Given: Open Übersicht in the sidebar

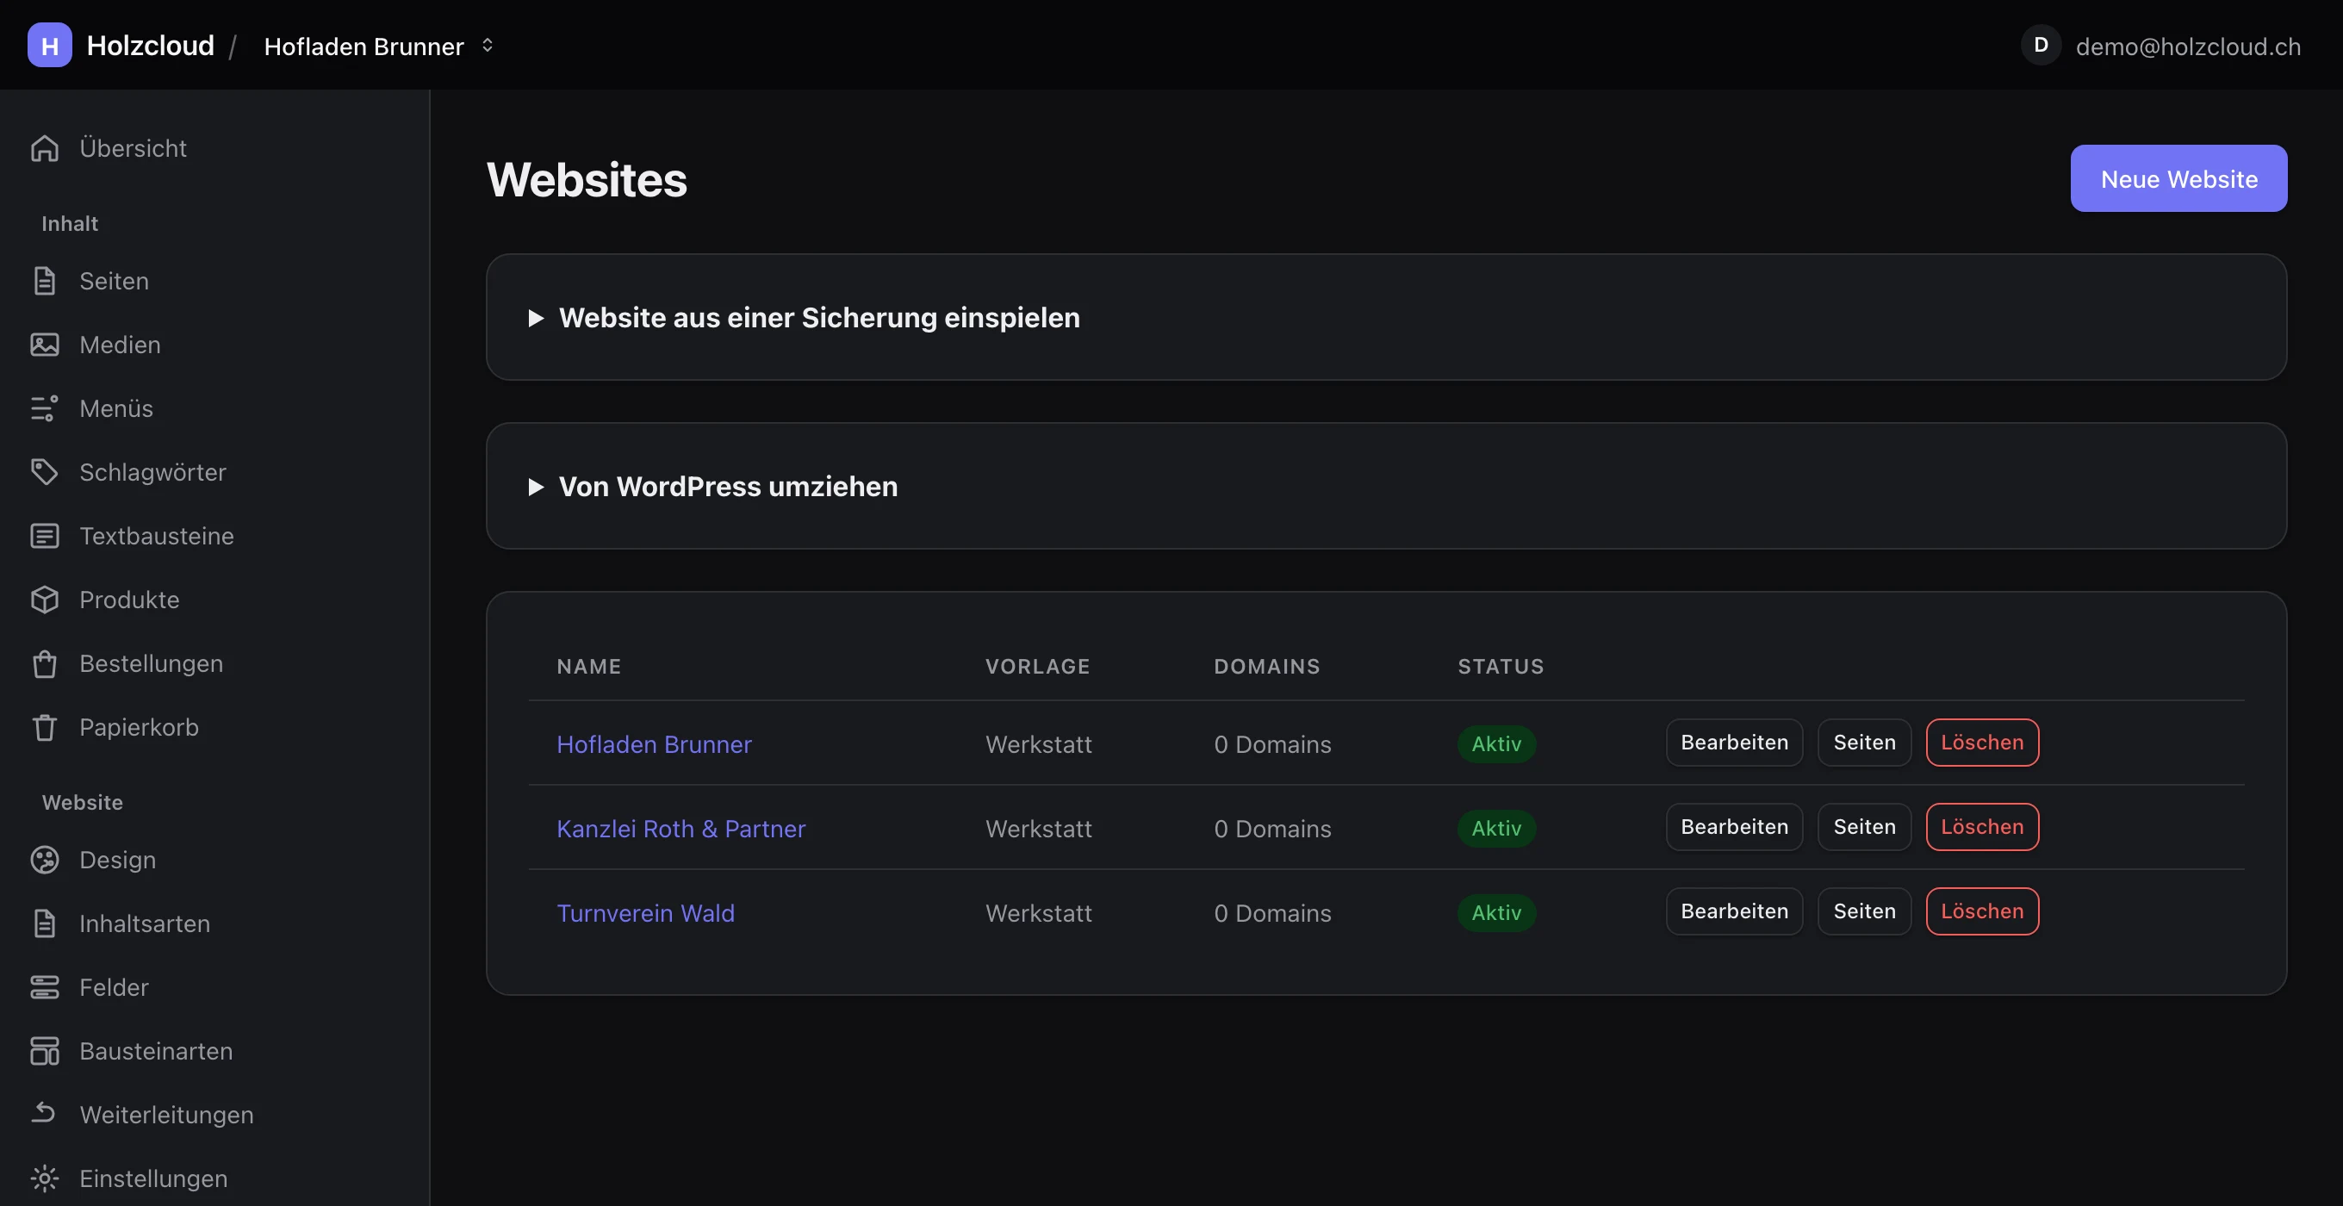Looking at the screenshot, I should 214,147.
